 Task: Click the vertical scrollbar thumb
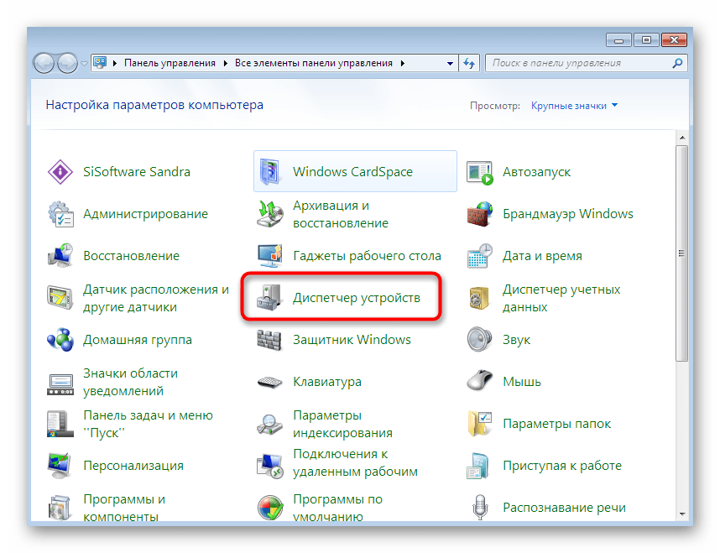point(682,253)
